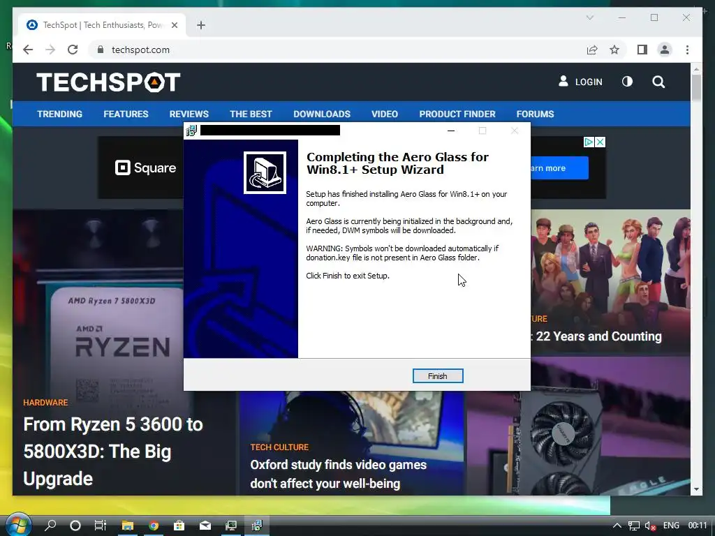Viewport: 715px width, 536px height.
Task: Click the Chrome forward arrow
Action: pyautogui.click(x=50, y=50)
